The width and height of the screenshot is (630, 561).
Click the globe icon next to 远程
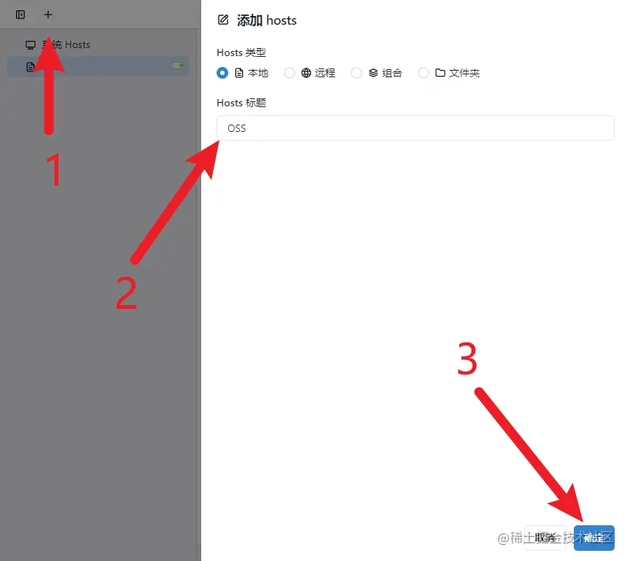click(306, 73)
